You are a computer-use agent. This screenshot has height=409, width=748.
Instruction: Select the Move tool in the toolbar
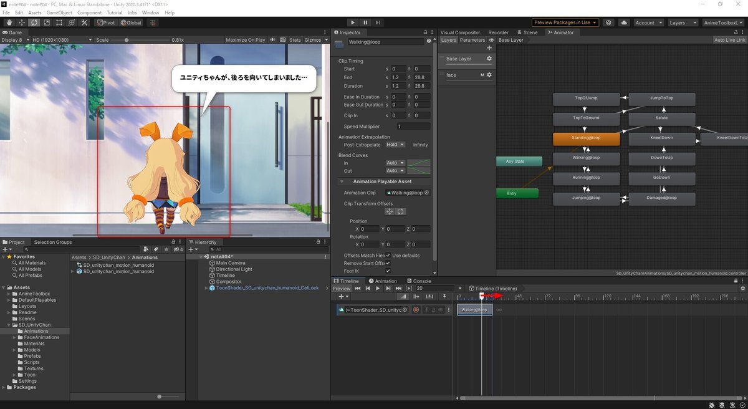coord(22,22)
